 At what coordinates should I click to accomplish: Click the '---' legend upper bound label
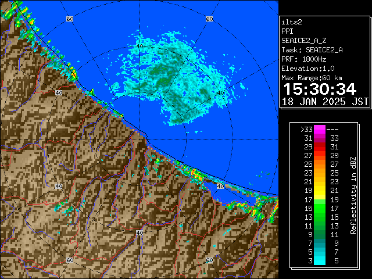pos(332,130)
